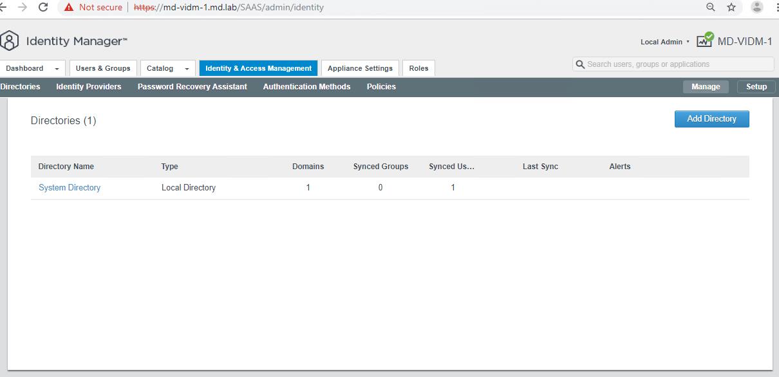The image size is (779, 377).
Task: Expand the Dashboard dropdown arrow
Action: point(57,69)
